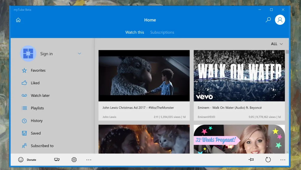Open EminemVEVO channel name
This screenshot has height=170, width=301.
[x=206, y=117]
